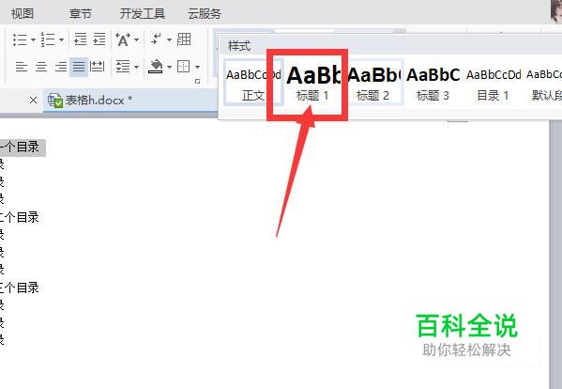562x389 pixels.
Task: Open the 视图 tab
Action: click(x=23, y=14)
